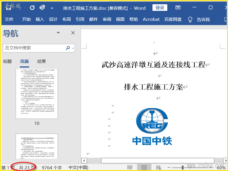
Task: Select the page thumbnail below page 10
Action: 37,146
